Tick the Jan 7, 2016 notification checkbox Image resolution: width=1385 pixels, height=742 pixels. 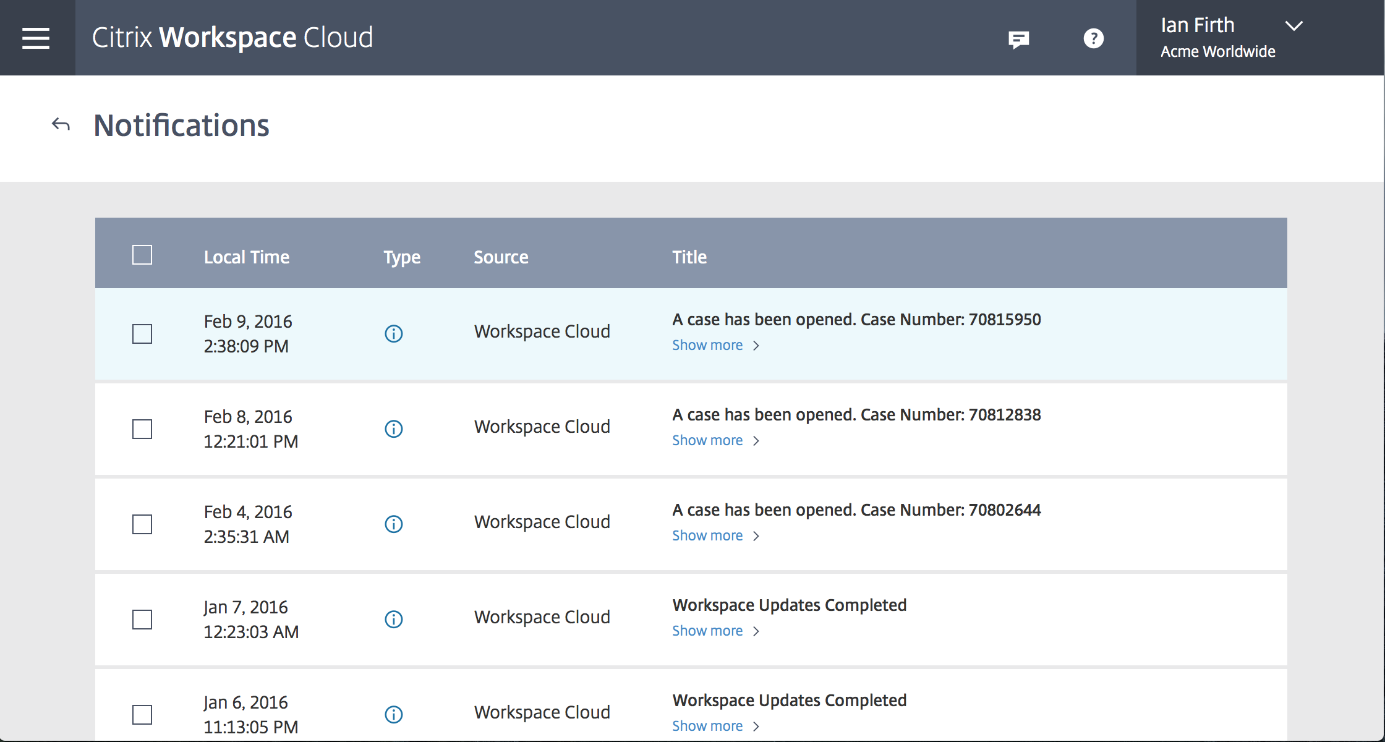tap(142, 620)
